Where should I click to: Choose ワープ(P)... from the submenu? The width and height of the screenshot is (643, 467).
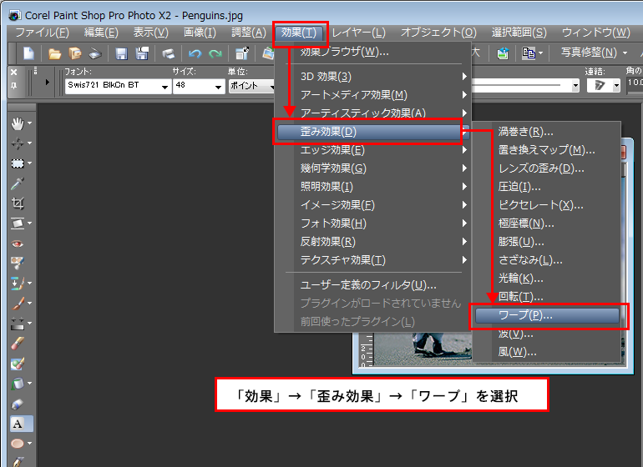tap(548, 315)
